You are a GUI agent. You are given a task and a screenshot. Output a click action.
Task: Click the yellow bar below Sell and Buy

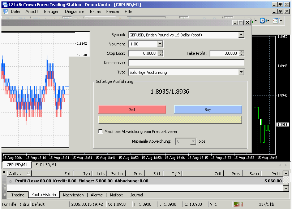pos(170,120)
